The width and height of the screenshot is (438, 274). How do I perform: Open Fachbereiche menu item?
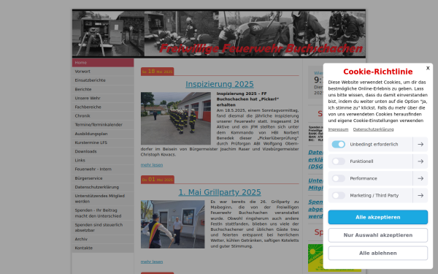coord(103,107)
